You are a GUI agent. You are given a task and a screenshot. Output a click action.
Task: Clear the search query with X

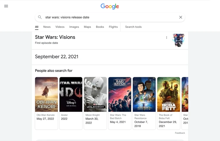tap(181, 17)
